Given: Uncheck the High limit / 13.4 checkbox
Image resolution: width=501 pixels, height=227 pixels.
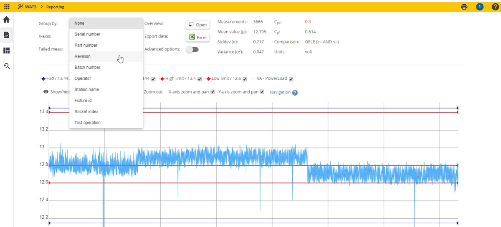Looking at the screenshot, I should (x=200, y=79).
